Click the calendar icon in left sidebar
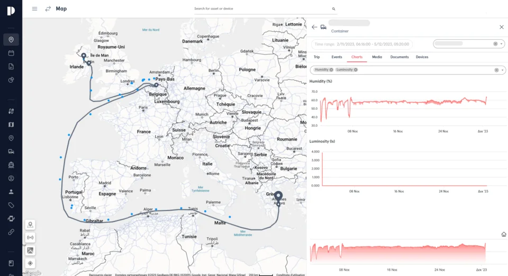This screenshot has width=508, height=276. coord(11,53)
